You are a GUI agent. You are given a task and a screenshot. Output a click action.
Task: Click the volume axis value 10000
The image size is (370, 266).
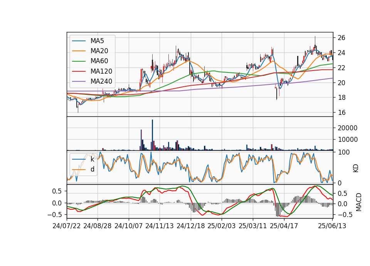coord(348,140)
